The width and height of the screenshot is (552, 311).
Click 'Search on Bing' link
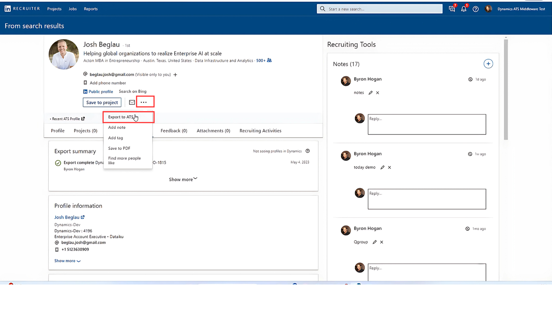click(x=133, y=91)
